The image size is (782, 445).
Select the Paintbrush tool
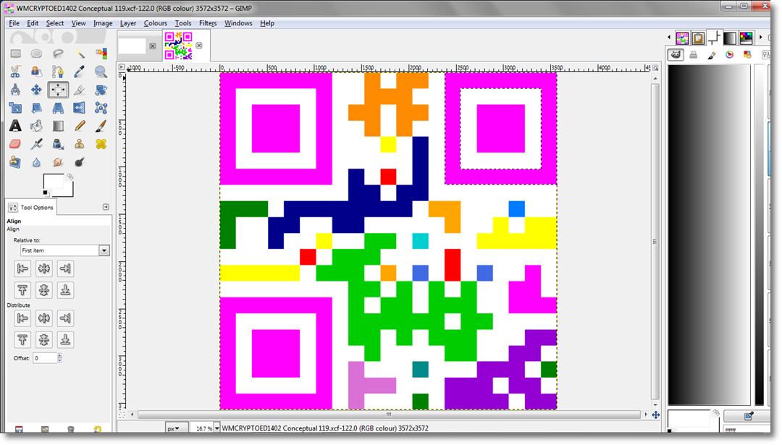click(x=101, y=126)
